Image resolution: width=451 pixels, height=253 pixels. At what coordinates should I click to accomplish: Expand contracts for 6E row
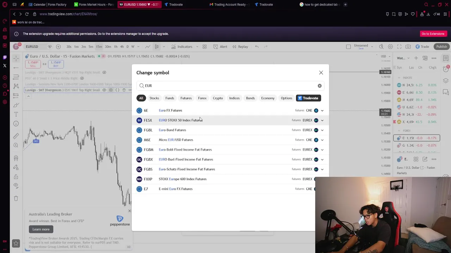pos(322,110)
